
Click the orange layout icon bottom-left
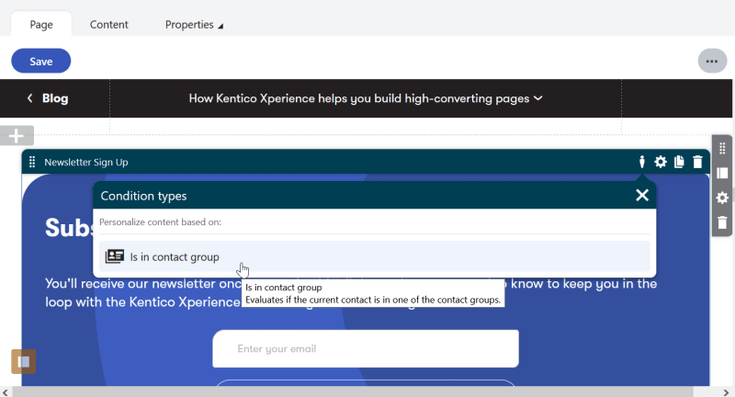click(x=24, y=361)
